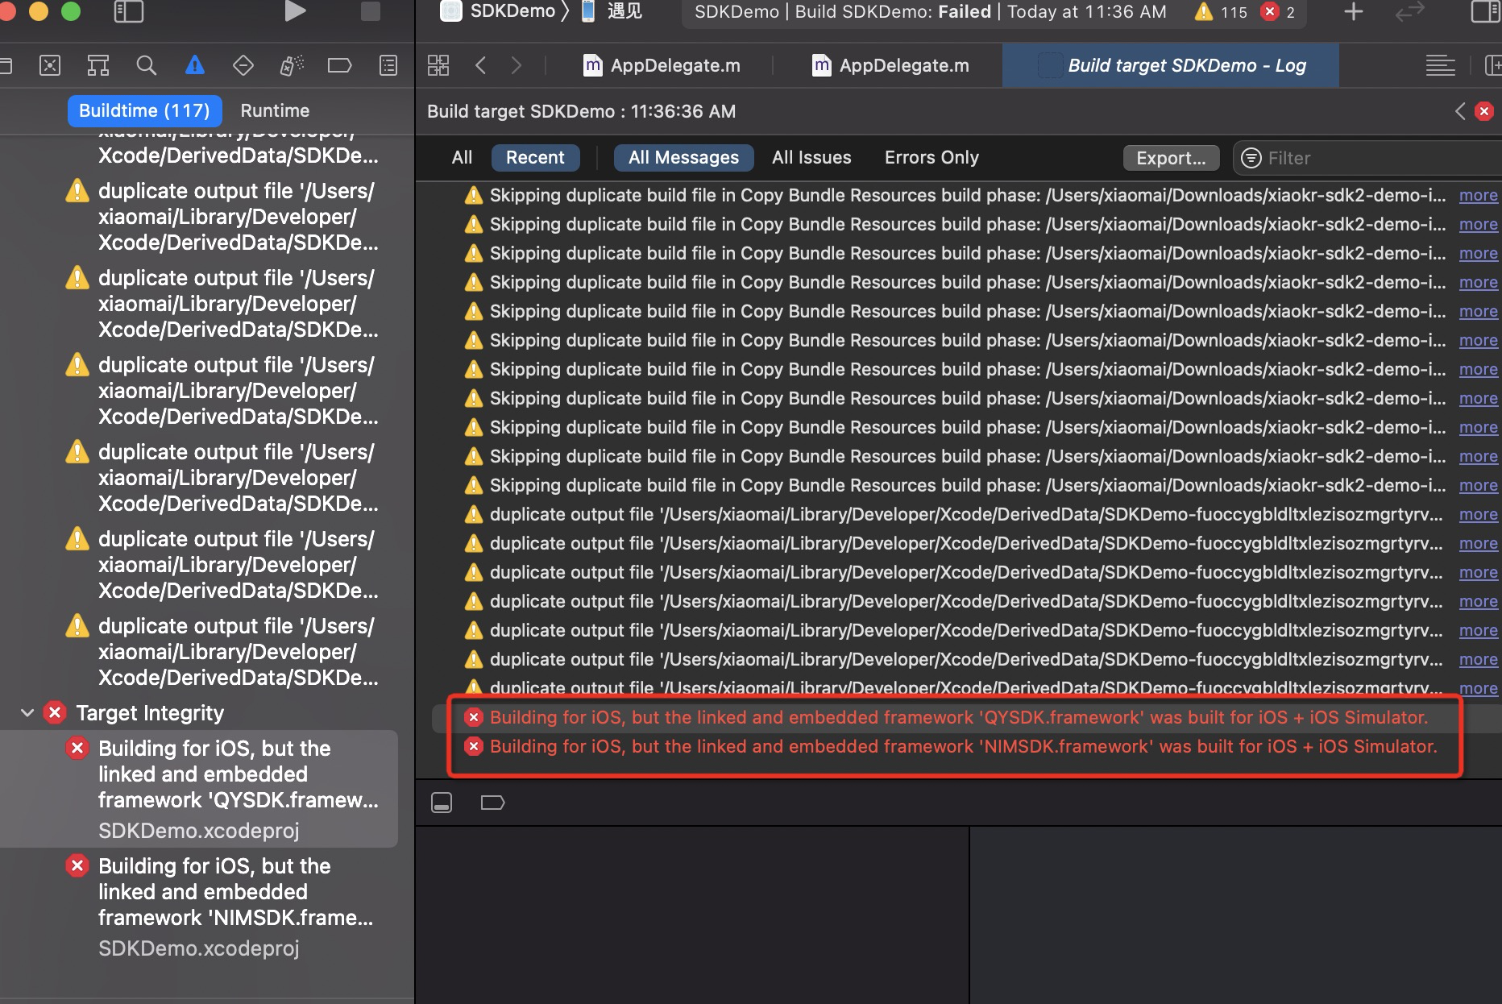Open related items grid menu
The image size is (1502, 1004).
(438, 65)
